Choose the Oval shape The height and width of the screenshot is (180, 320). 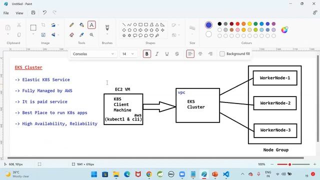point(135,24)
